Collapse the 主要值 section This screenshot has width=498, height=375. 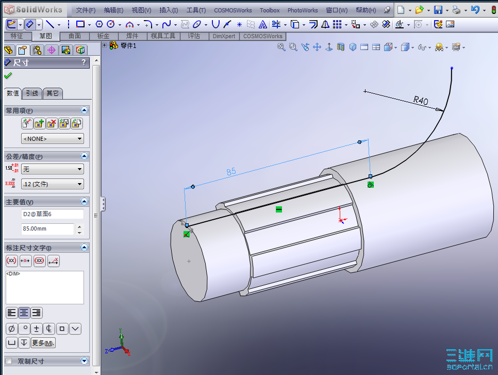click(x=84, y=202)
